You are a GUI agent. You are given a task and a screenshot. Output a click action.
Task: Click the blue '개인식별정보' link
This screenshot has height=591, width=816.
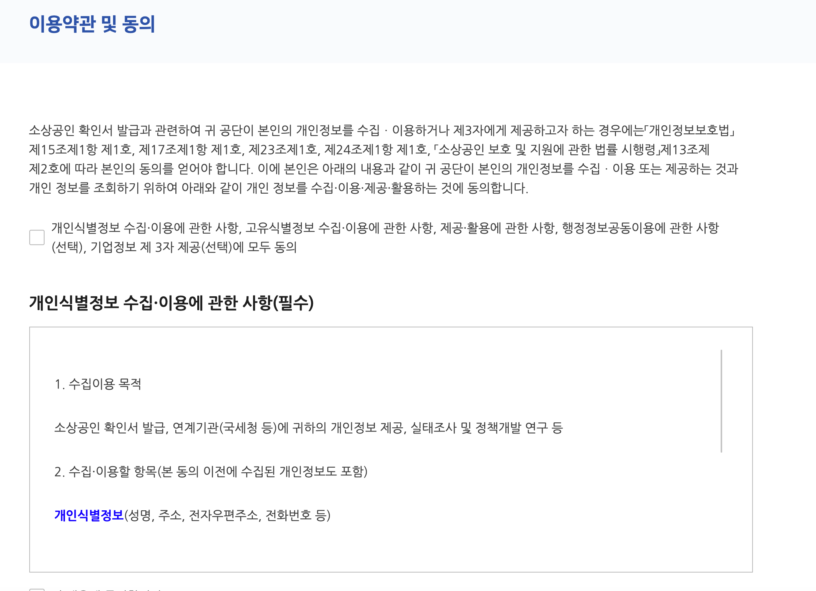pos(89,515)
